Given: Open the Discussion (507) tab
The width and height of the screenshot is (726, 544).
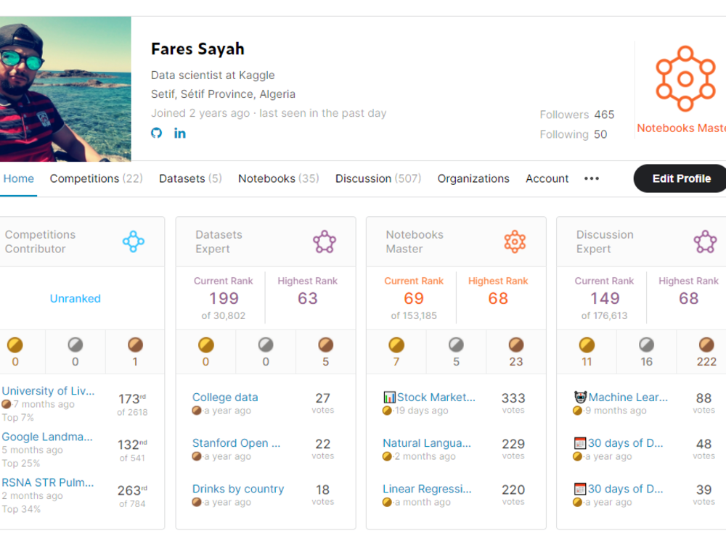Looking at the screenshot, I should coord(378,178).
